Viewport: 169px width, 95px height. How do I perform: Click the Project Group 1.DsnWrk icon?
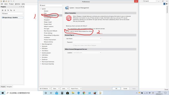coord(3,17)
